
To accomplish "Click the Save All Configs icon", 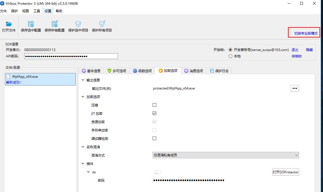I will point(55,24).
